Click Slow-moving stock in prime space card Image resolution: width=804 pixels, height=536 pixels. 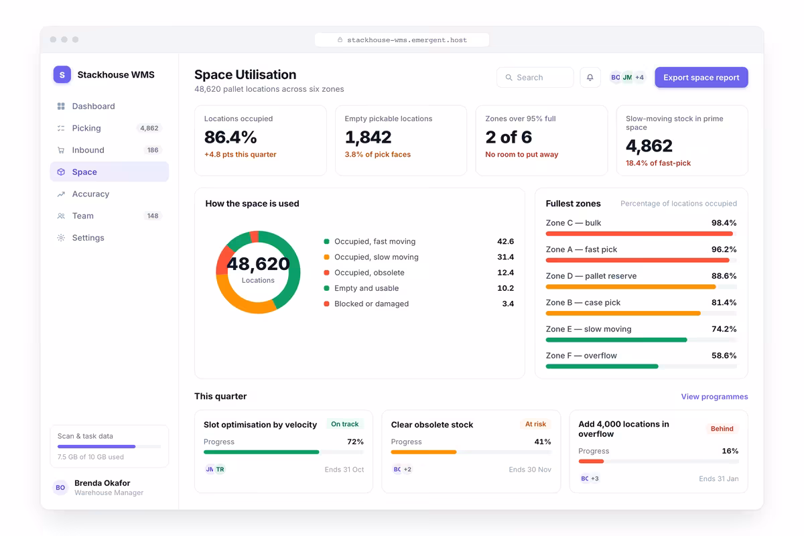pos(682,141)
